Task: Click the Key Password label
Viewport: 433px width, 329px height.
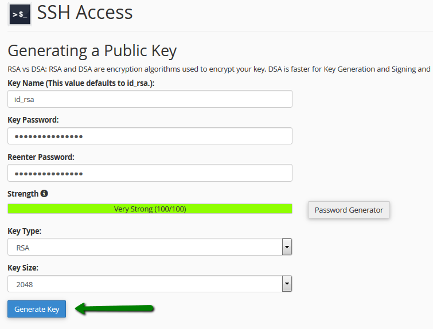Action: [x=33, y=120]
